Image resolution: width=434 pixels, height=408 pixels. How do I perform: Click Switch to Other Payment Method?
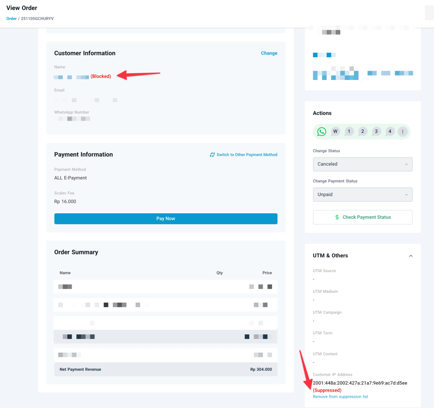tap(247, 155)
